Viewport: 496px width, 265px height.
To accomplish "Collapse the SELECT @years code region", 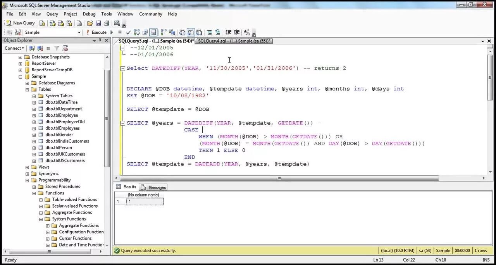I will (x=123, y=123).
